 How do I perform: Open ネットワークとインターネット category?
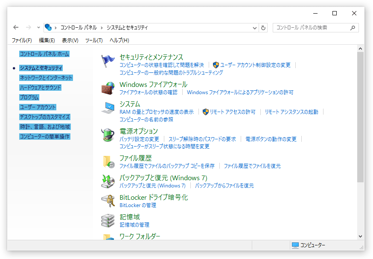coord(46,78)
